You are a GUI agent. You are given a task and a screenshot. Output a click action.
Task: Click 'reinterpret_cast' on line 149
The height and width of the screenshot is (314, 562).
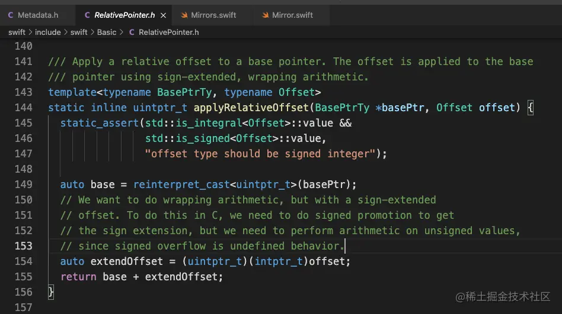[x=181, y=184]
